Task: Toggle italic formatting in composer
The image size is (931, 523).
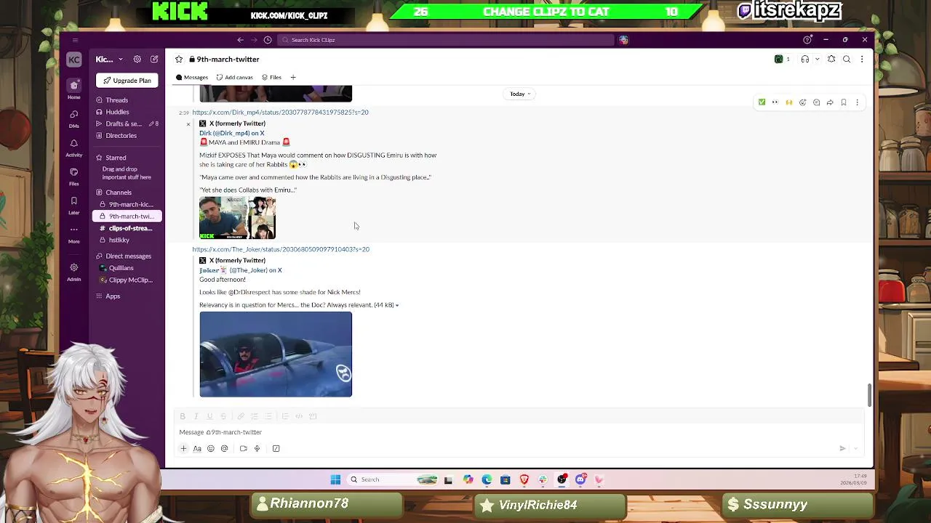Action: (x=196, y=416)
